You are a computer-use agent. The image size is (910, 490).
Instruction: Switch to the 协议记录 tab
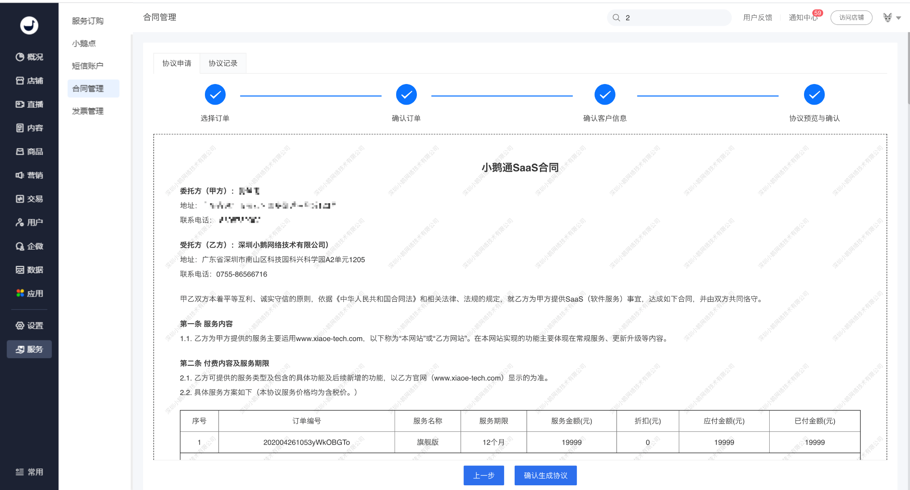223,63
